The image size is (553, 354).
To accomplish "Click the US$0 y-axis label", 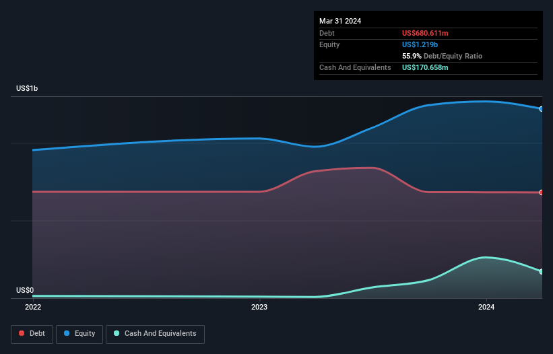I will click(25, 290).
